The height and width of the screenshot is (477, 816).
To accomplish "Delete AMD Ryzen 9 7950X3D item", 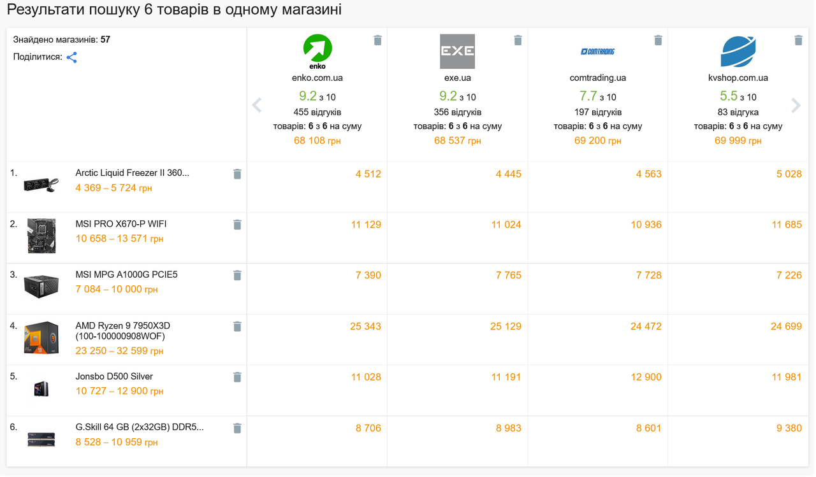I will tap(237, 326).
